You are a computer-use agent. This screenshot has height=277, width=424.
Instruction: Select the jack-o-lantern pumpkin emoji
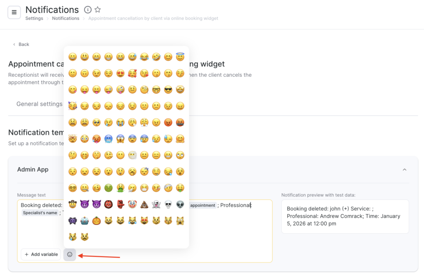[x=96, y=221]
